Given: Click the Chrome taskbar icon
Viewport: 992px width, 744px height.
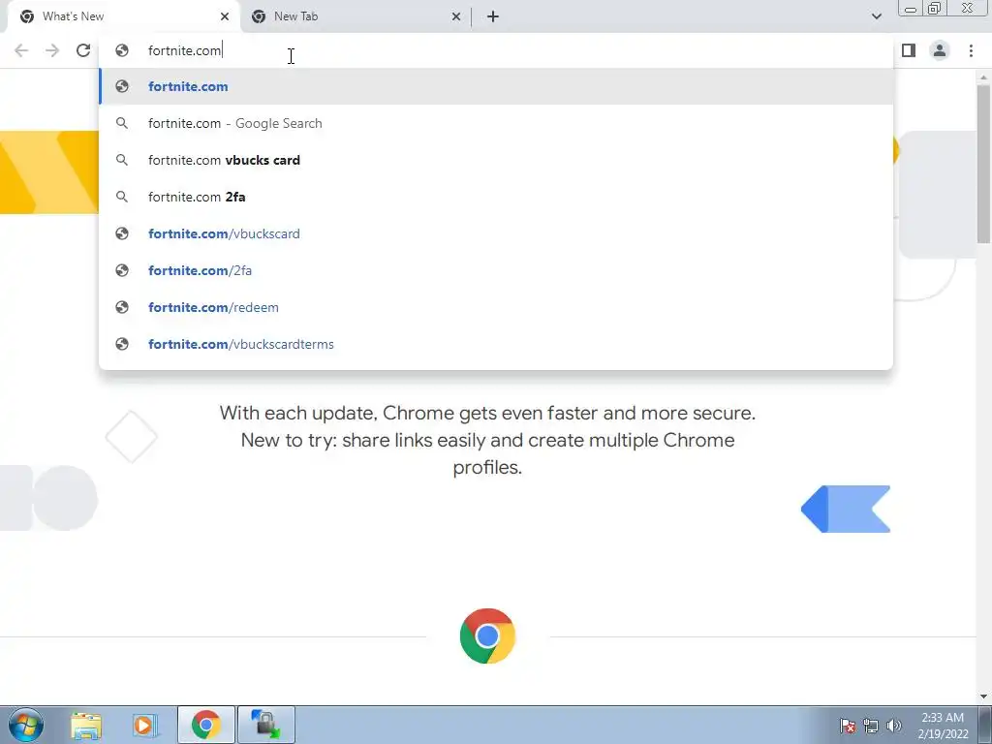Looking at the screenshot, I should point(205,725).
